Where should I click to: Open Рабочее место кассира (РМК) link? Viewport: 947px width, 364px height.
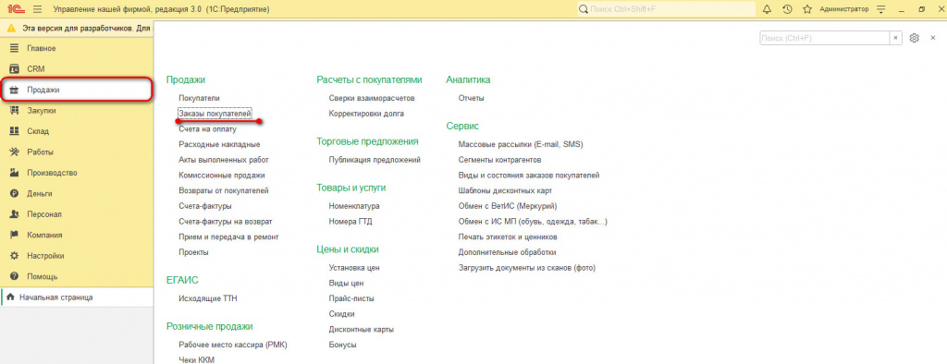tap(233, 346)
